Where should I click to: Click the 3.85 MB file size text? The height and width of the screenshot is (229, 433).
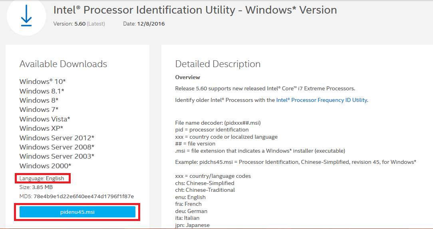(x=42, y=187)
